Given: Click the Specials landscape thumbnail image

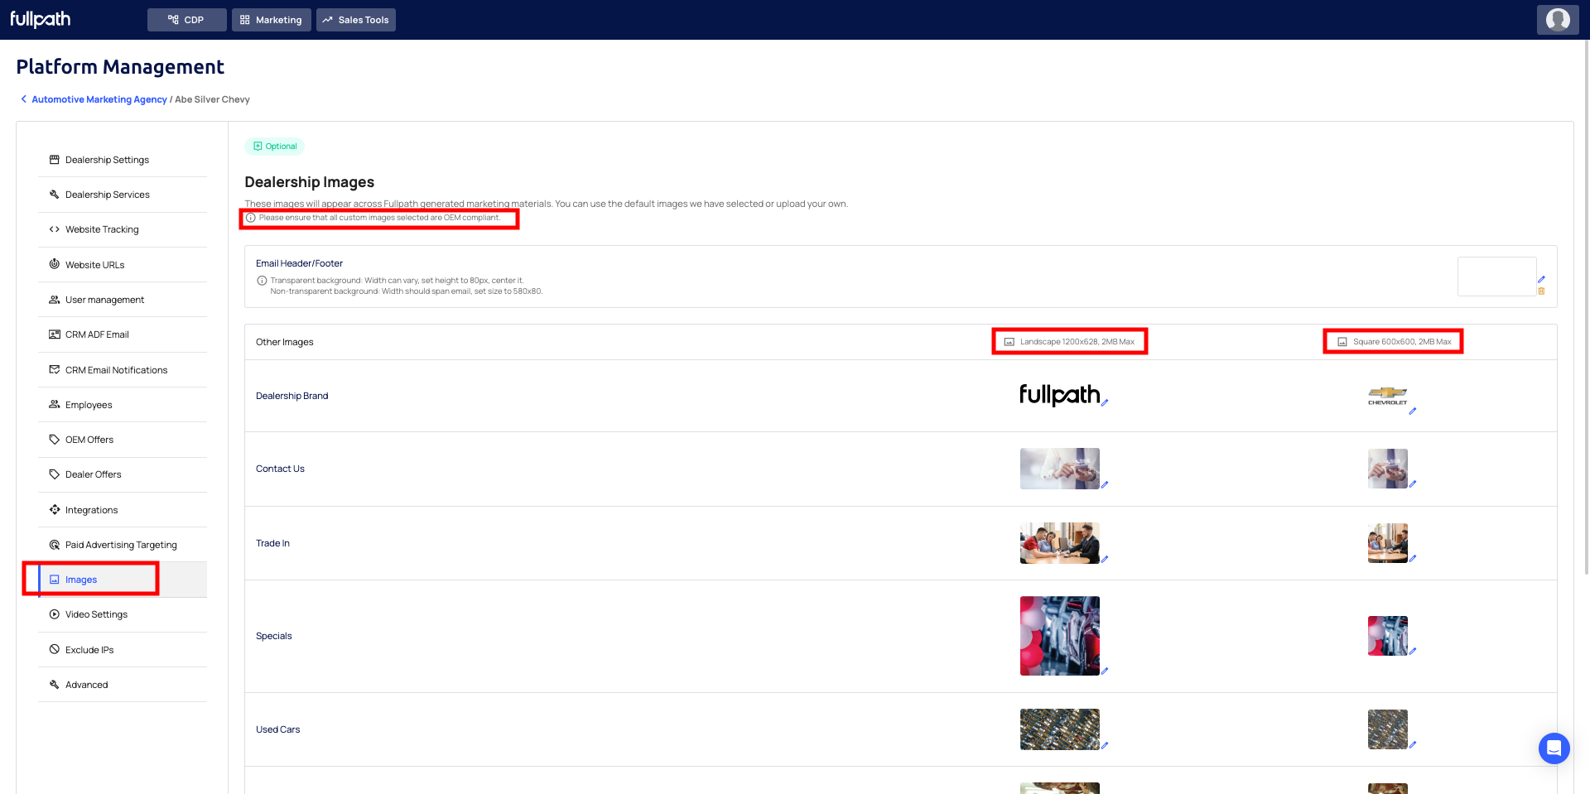Looking at the screenshot, I should pos(1059,636).
